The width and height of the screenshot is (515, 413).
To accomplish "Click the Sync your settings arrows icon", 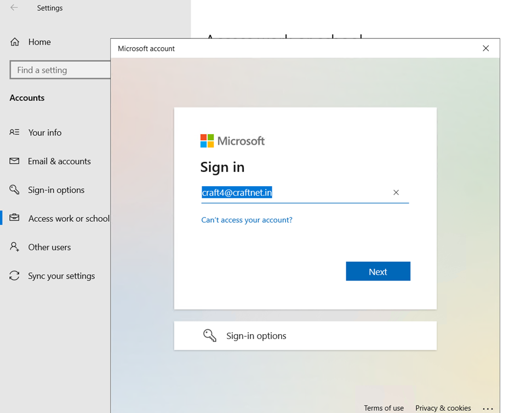I will pos(14,276).
